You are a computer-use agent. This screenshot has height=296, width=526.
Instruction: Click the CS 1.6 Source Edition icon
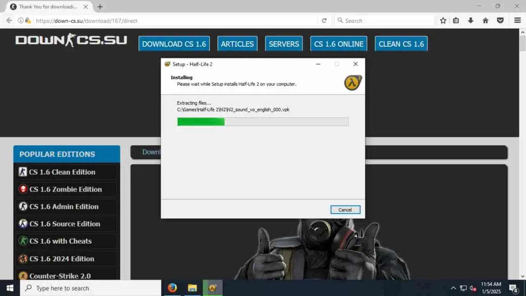(23, 224)
